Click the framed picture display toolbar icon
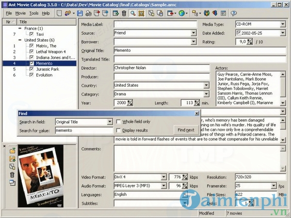Image resolution: width=291 pixels, height=218 pixels. 141,14
